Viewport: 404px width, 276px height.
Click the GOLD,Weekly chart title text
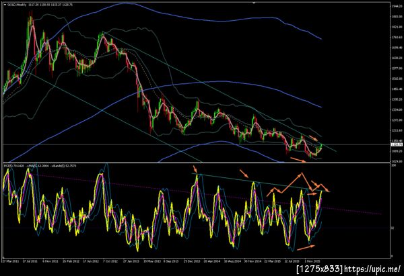tap(17, 5)
